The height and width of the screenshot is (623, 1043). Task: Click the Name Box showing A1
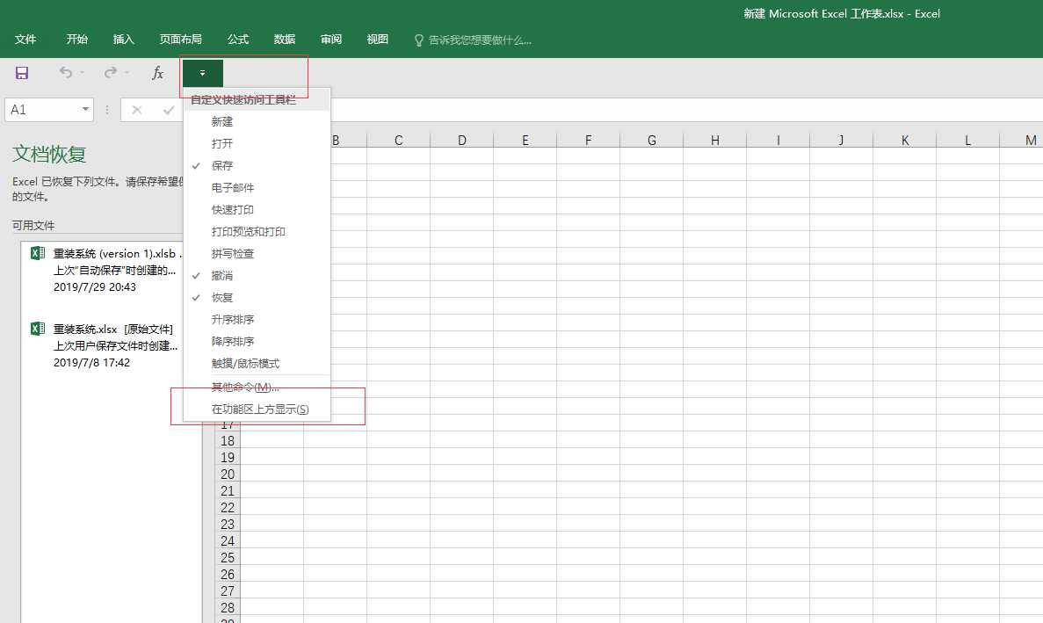[x=44, y=110]
